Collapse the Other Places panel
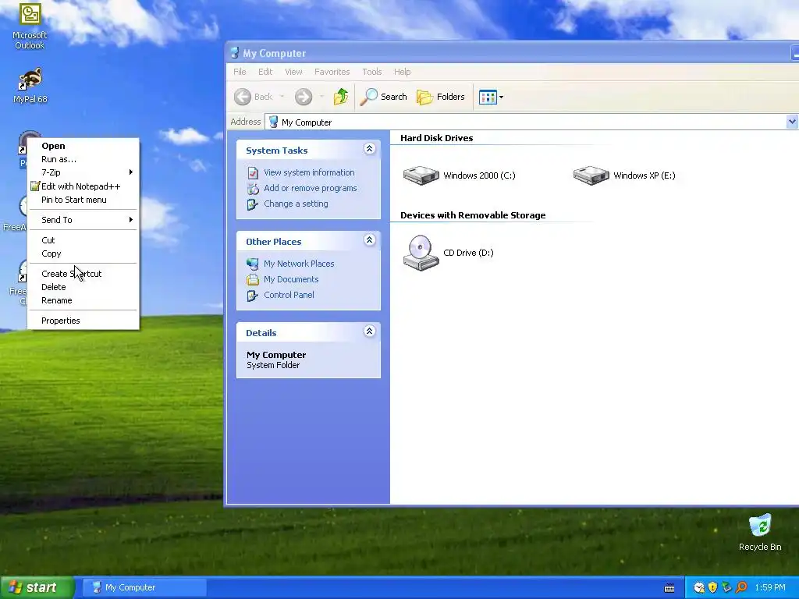799x599 pixels. click(369, 240)
